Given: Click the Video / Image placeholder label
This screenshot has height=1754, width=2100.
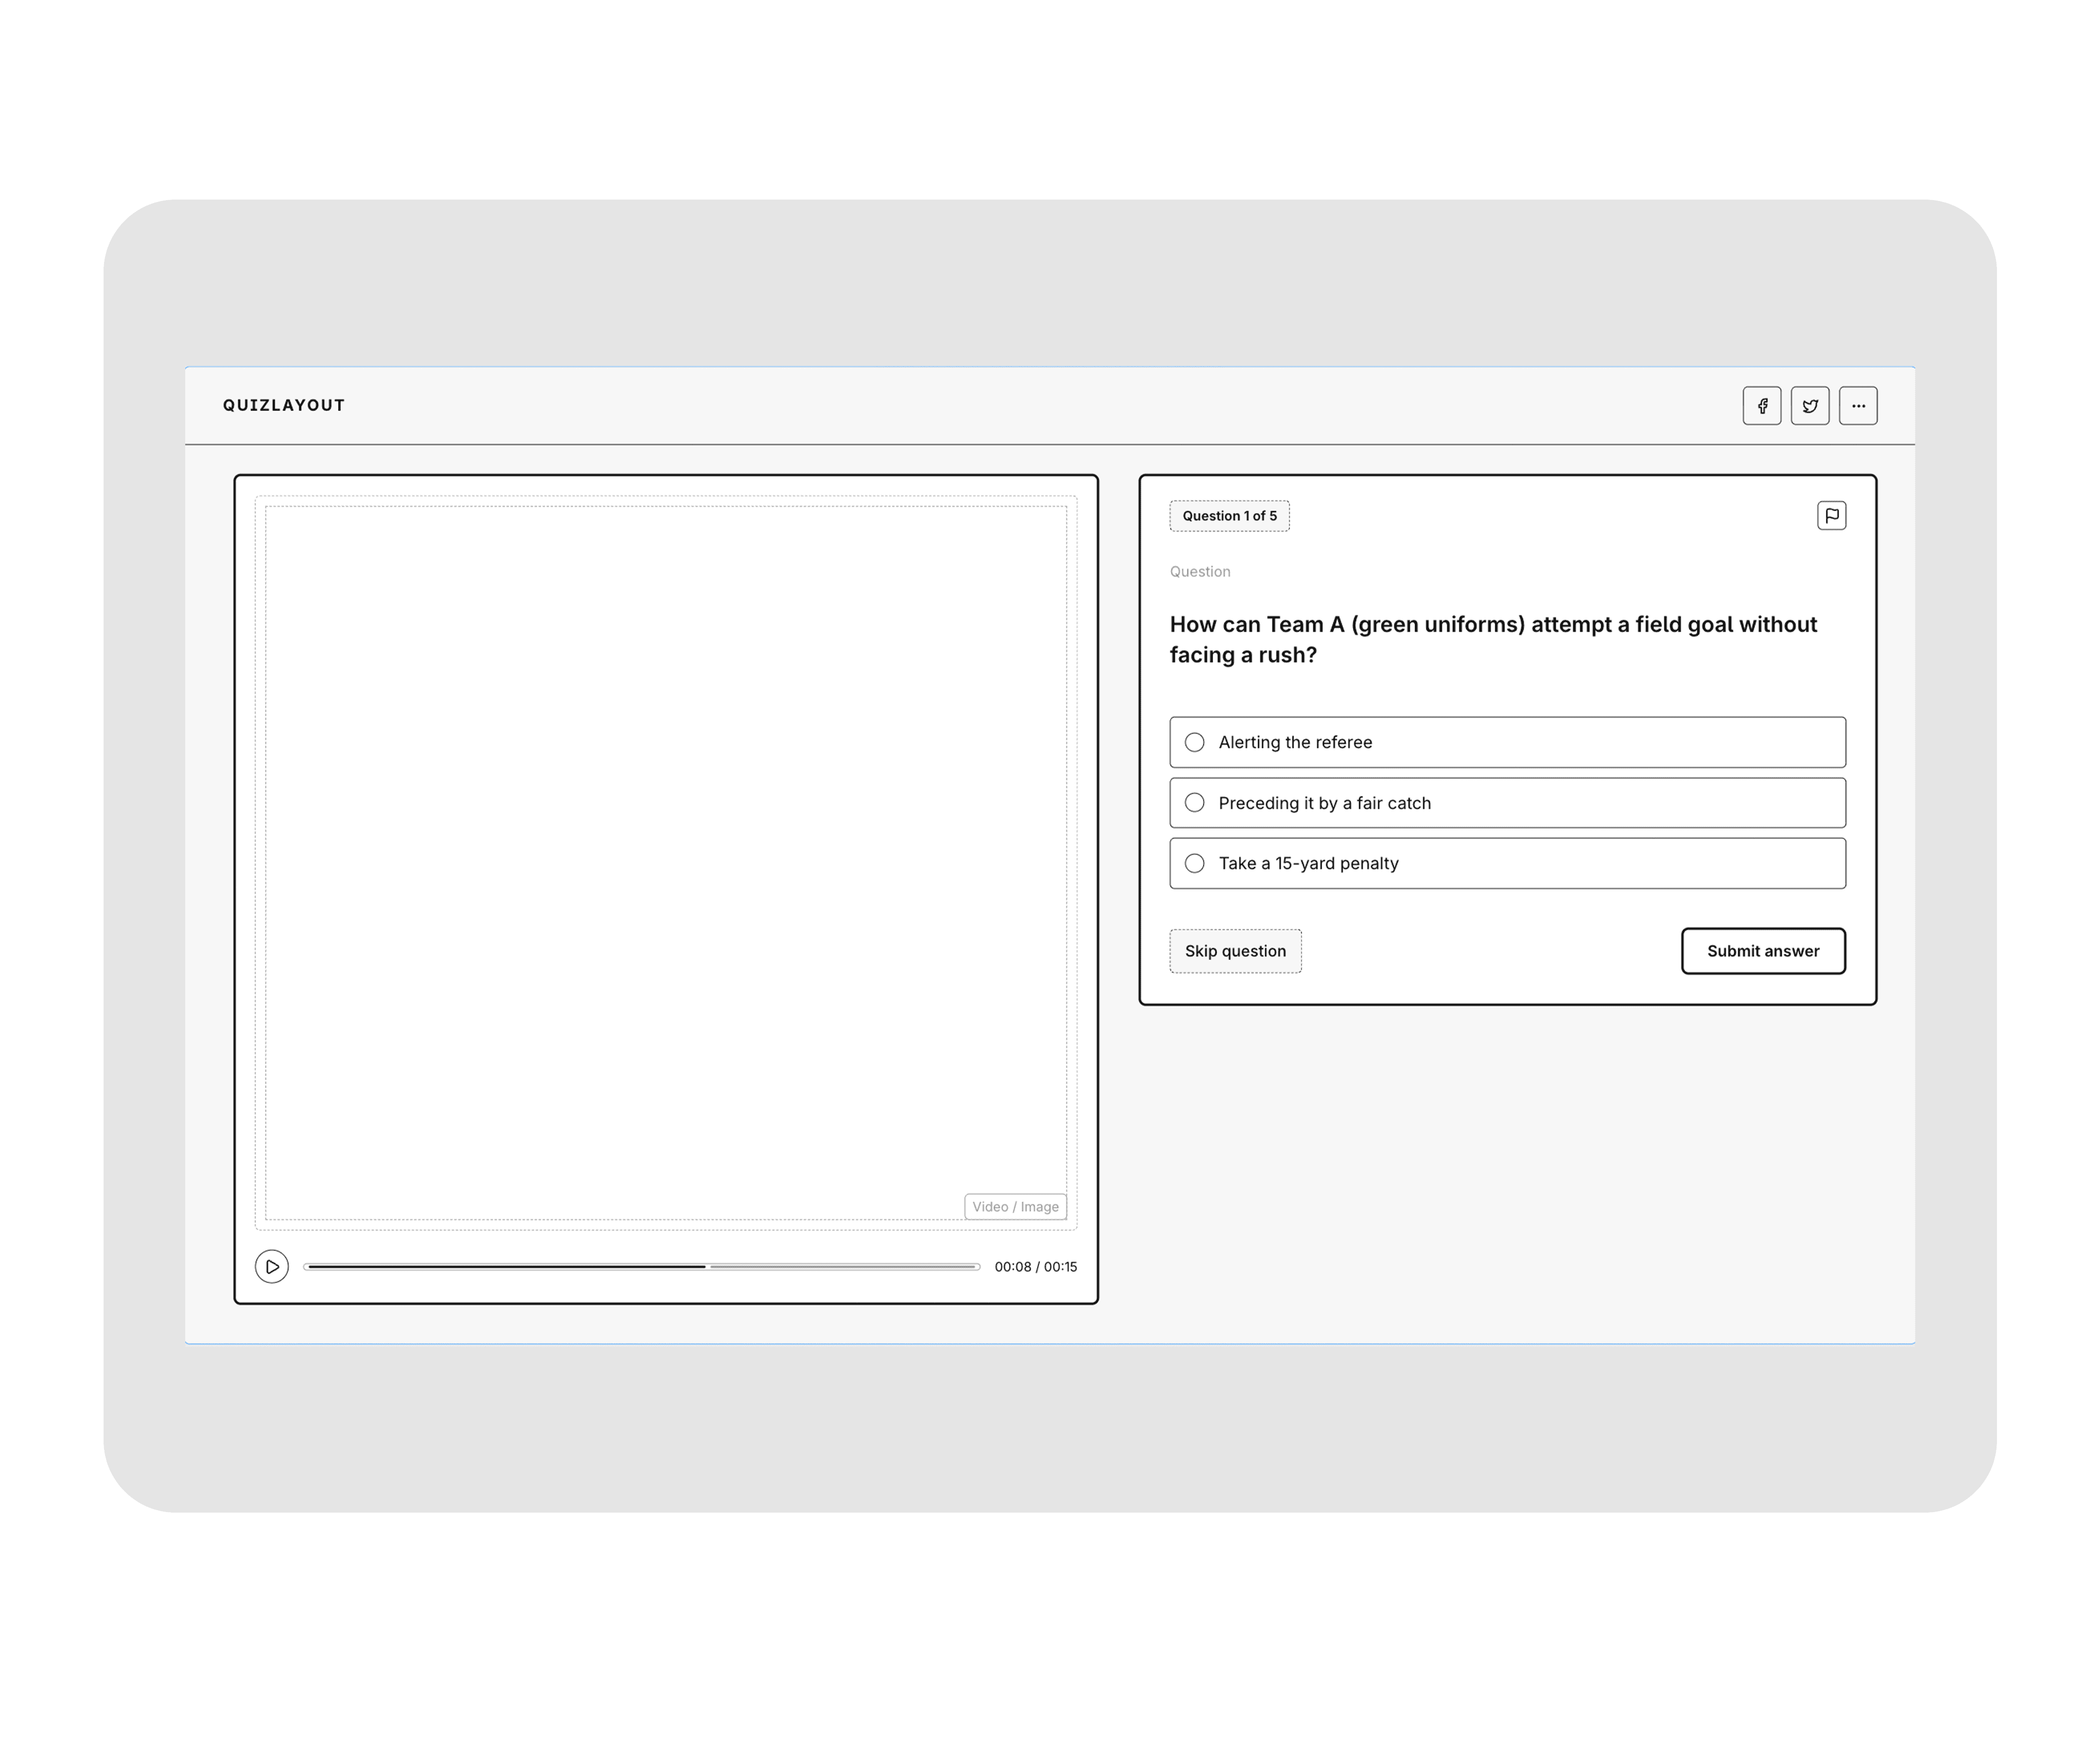Looking at the screenshot, I should tap(1015, 1207).
